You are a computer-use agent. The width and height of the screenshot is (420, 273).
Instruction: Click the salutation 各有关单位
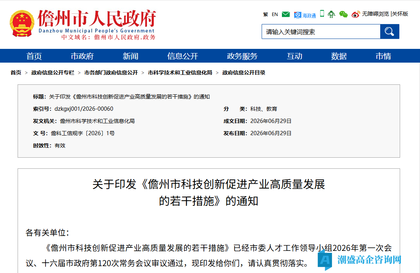tap(47, 233)
